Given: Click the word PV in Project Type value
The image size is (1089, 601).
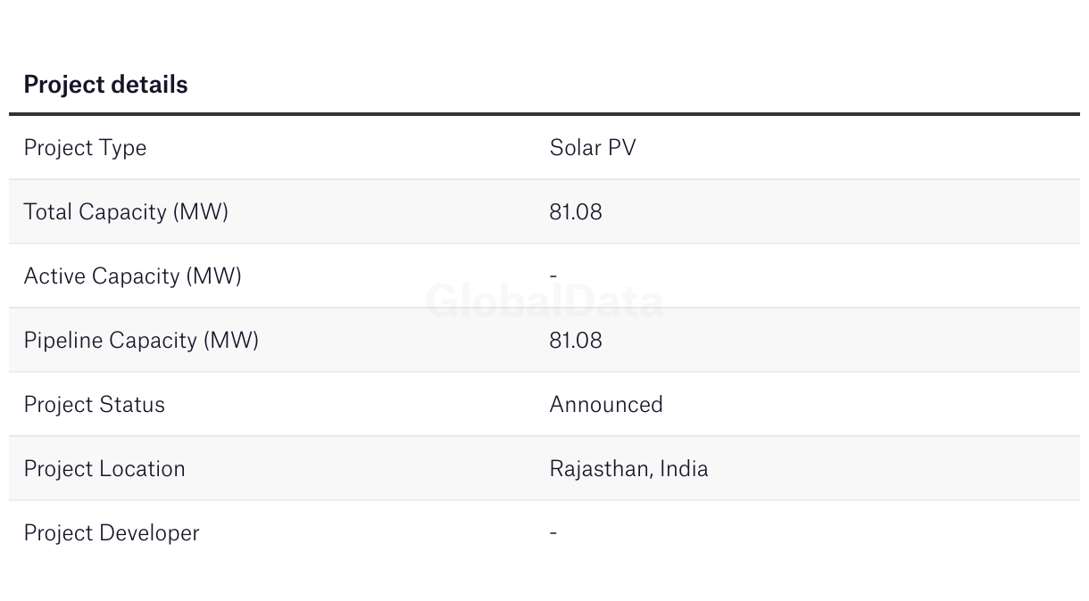Looking at the screenshot, I should (622, 148).
